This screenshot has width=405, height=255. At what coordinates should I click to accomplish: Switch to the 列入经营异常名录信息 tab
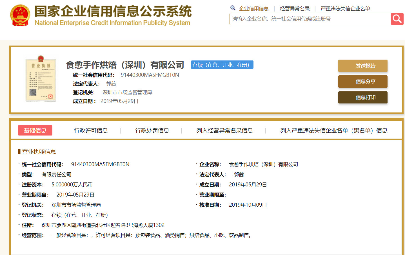[225, 130]
